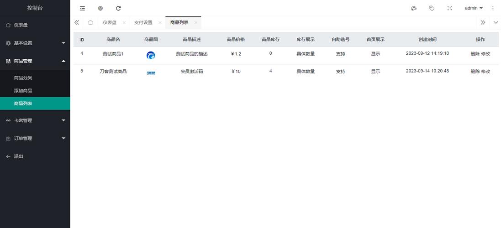Open the vertical three-dot more menu
The width and height of the screenshot is (501, 228).
(x=493, y=8)
